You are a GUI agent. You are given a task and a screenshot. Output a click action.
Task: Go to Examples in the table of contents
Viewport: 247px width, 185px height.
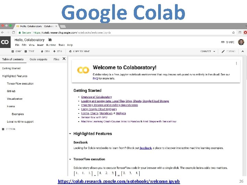click(18, 114)
